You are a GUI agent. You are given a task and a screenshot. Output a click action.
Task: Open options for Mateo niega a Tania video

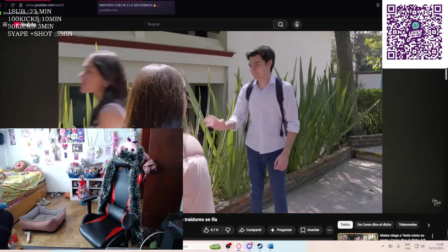point(432,236)
